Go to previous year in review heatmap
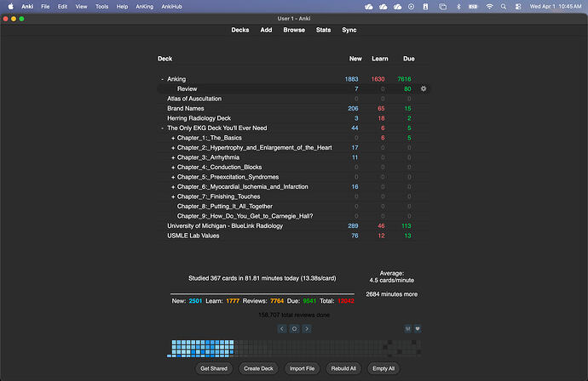This screenshot has width=588, height=381. pyautogui.click(x=282, y=328)
